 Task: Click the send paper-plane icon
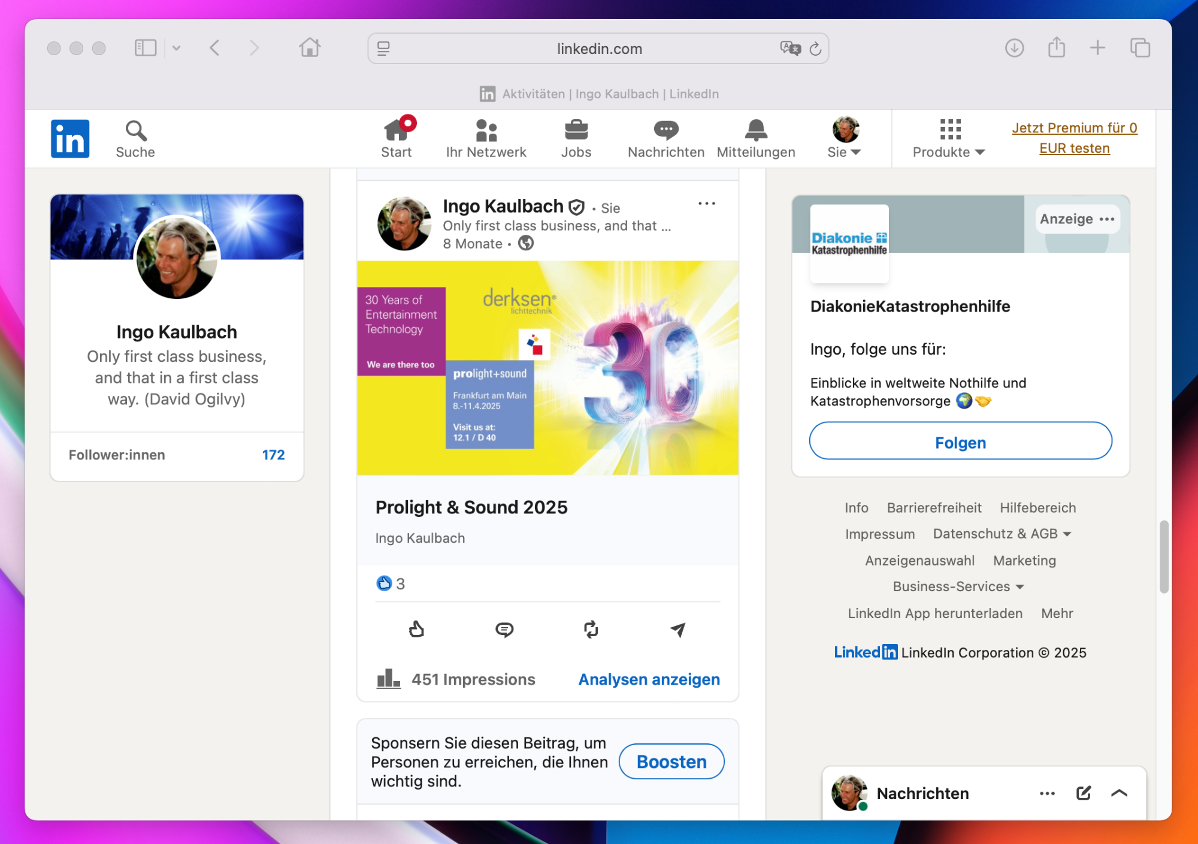pos(677,629)
